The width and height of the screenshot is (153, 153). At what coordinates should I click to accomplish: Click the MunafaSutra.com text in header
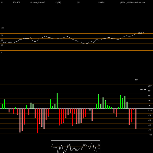138,2
